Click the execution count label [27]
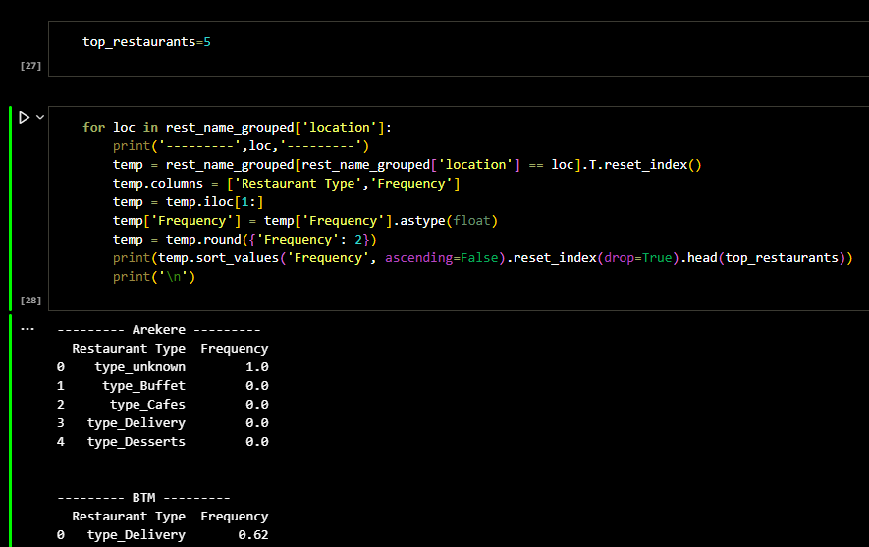The image size is (869, 547). click(x=30, y=65)
